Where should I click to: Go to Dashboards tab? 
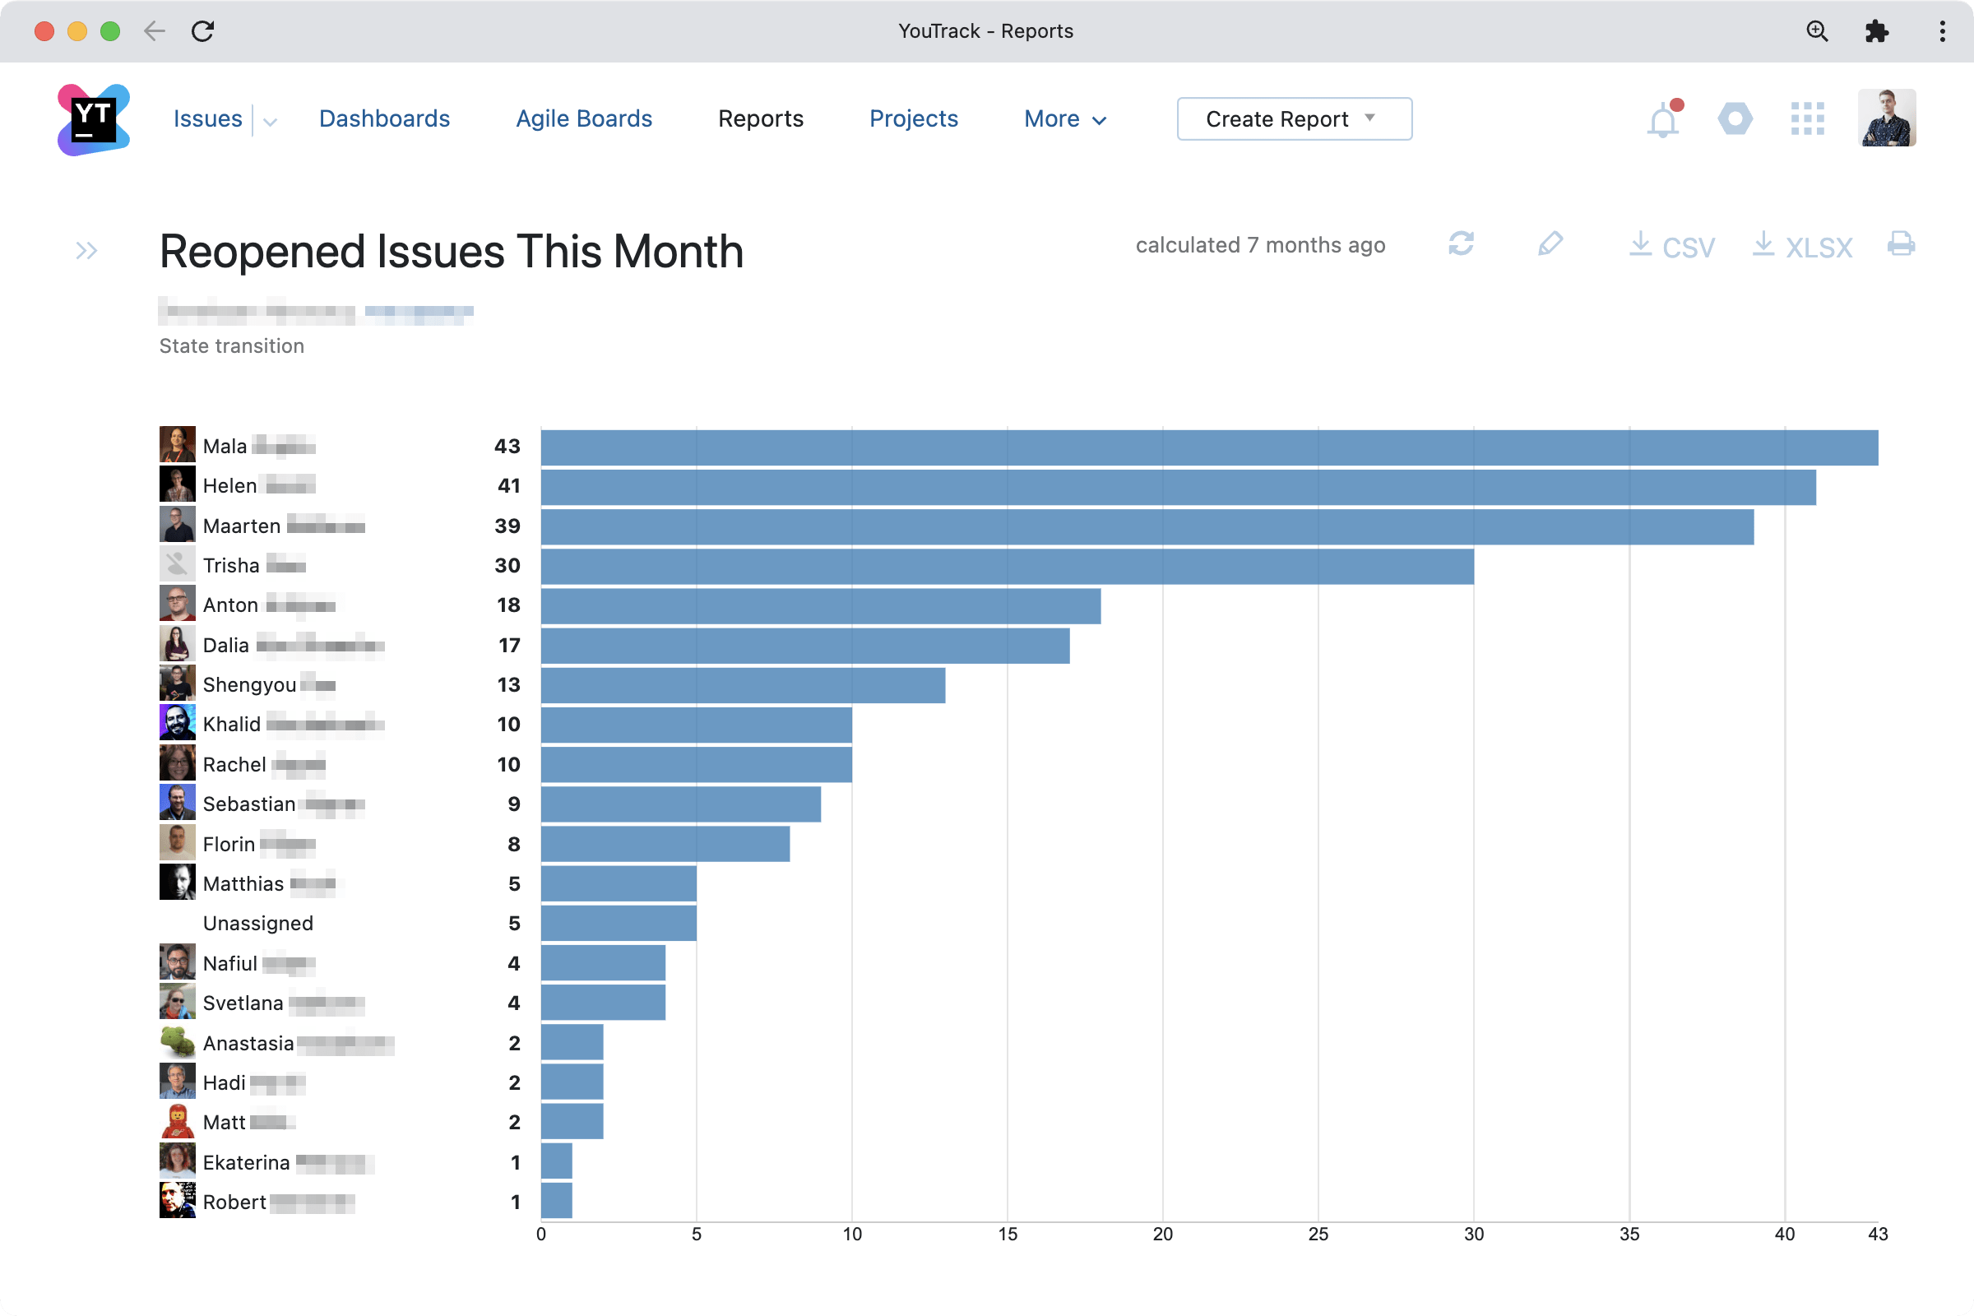coord(384,119)
